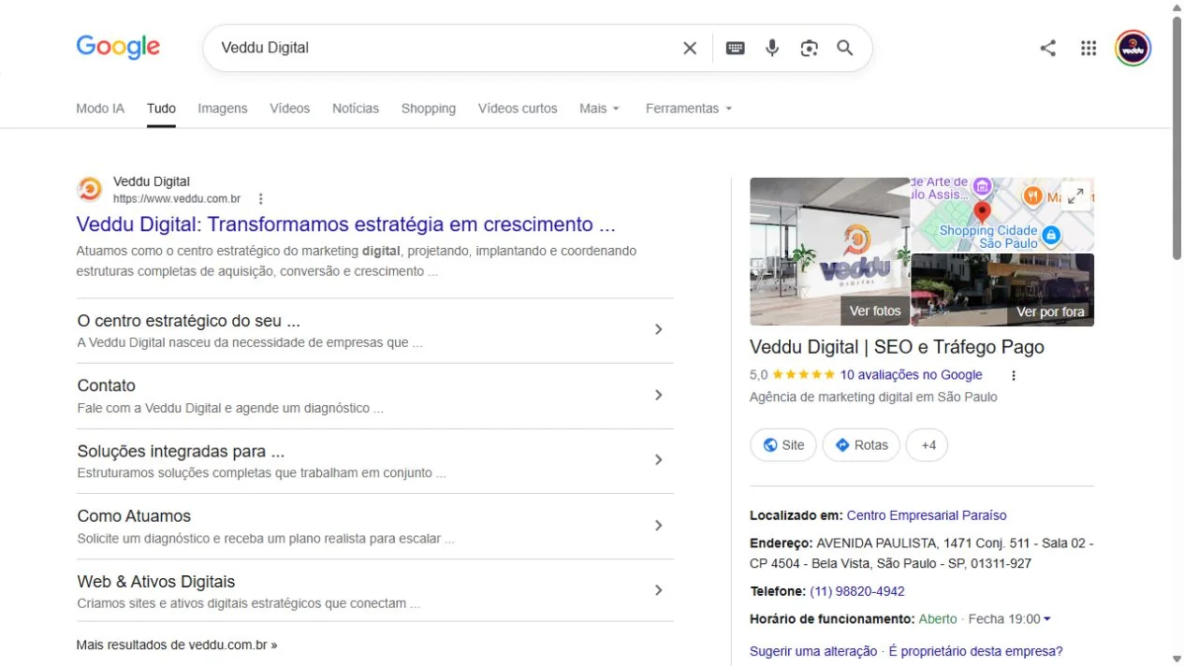Open the on-screen keyboard input tool
1184x666 pixels.
pos(736,48)
